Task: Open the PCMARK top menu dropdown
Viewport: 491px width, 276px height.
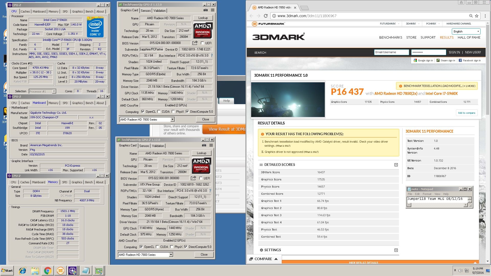Action: pyautogui.click(x=433, y=24)
